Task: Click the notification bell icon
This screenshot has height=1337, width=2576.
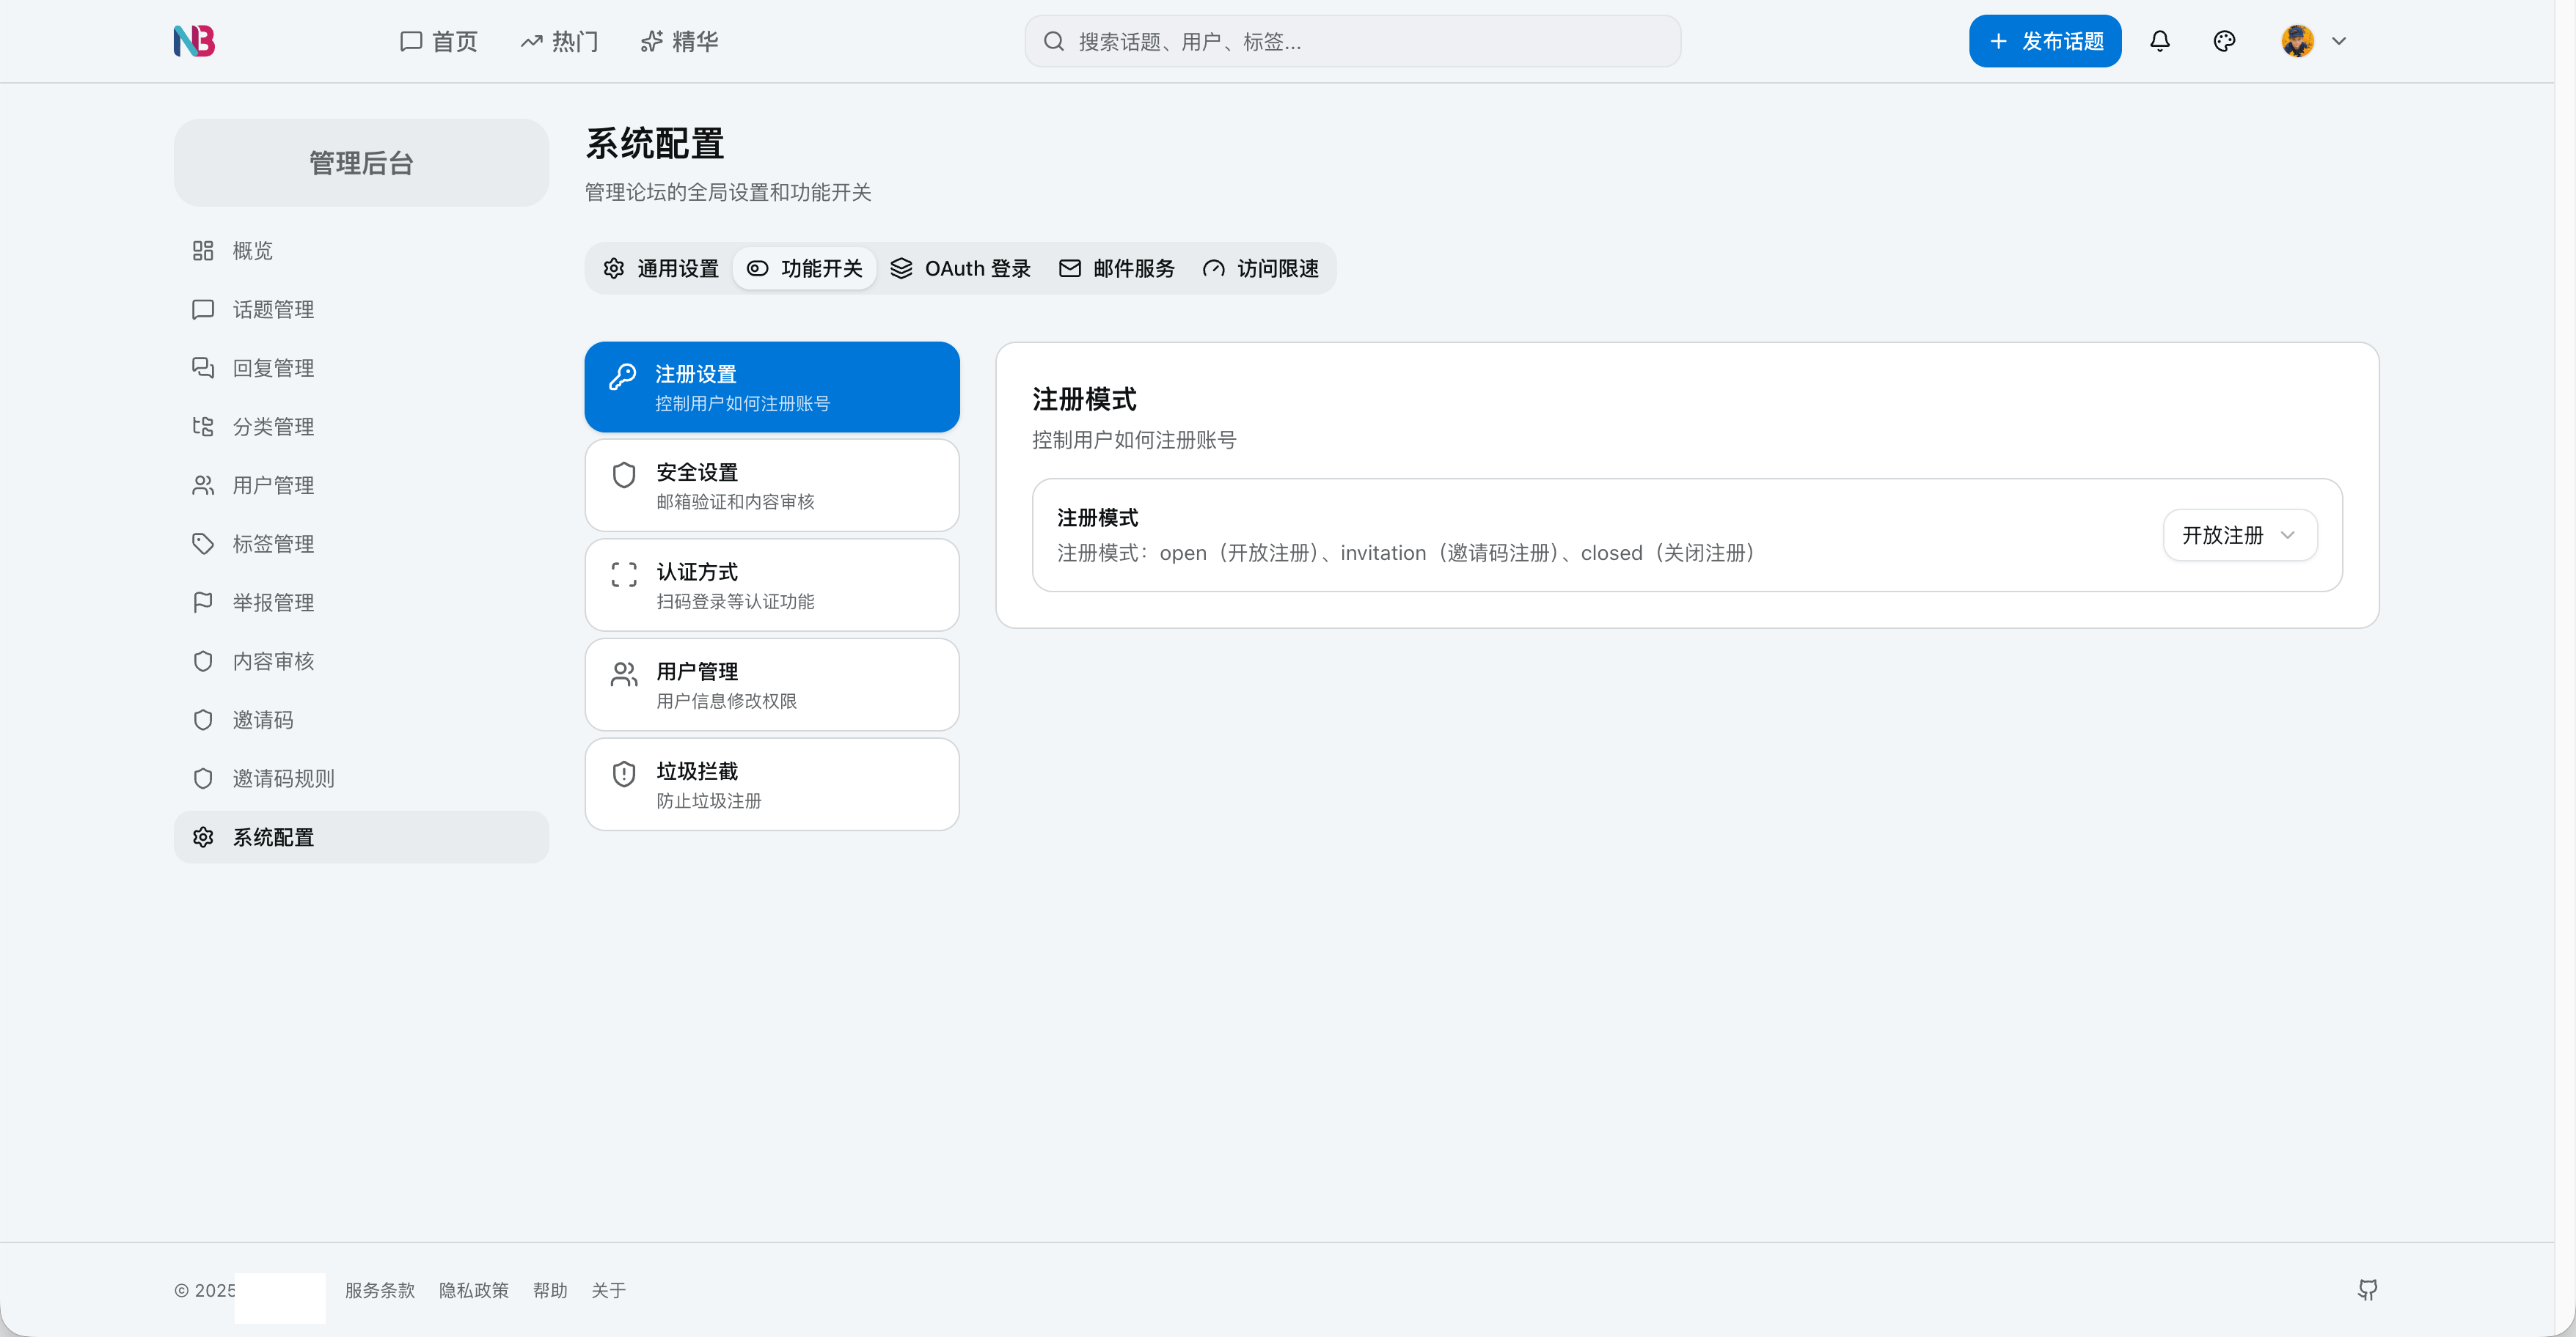Action: point(2159,41)
